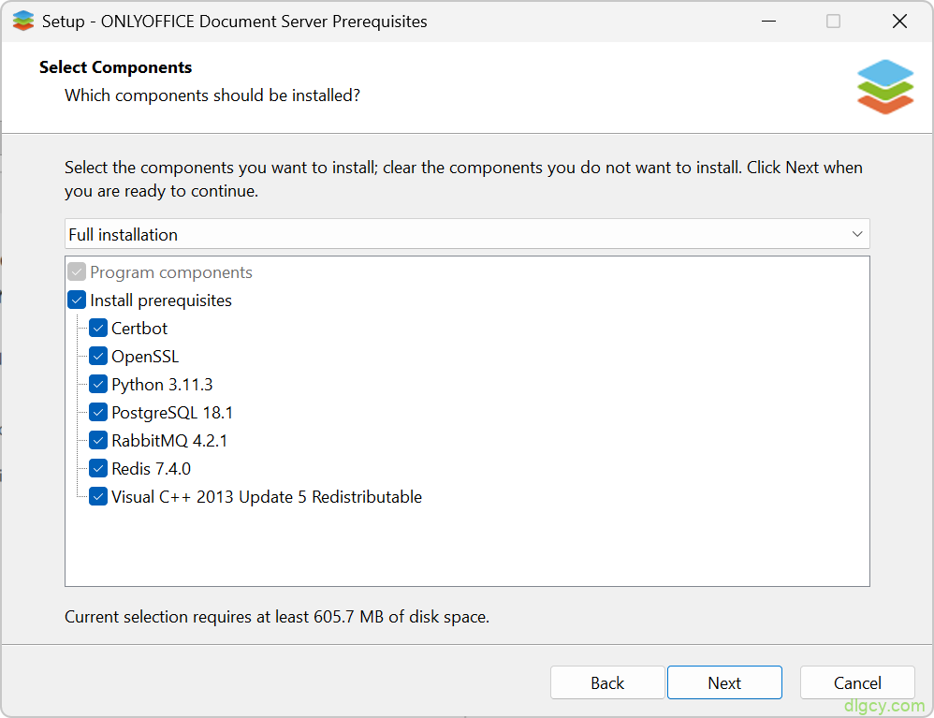Cancel the setup wizard
The height and width of the screenshot is (718, 934).
click(857, 682)
